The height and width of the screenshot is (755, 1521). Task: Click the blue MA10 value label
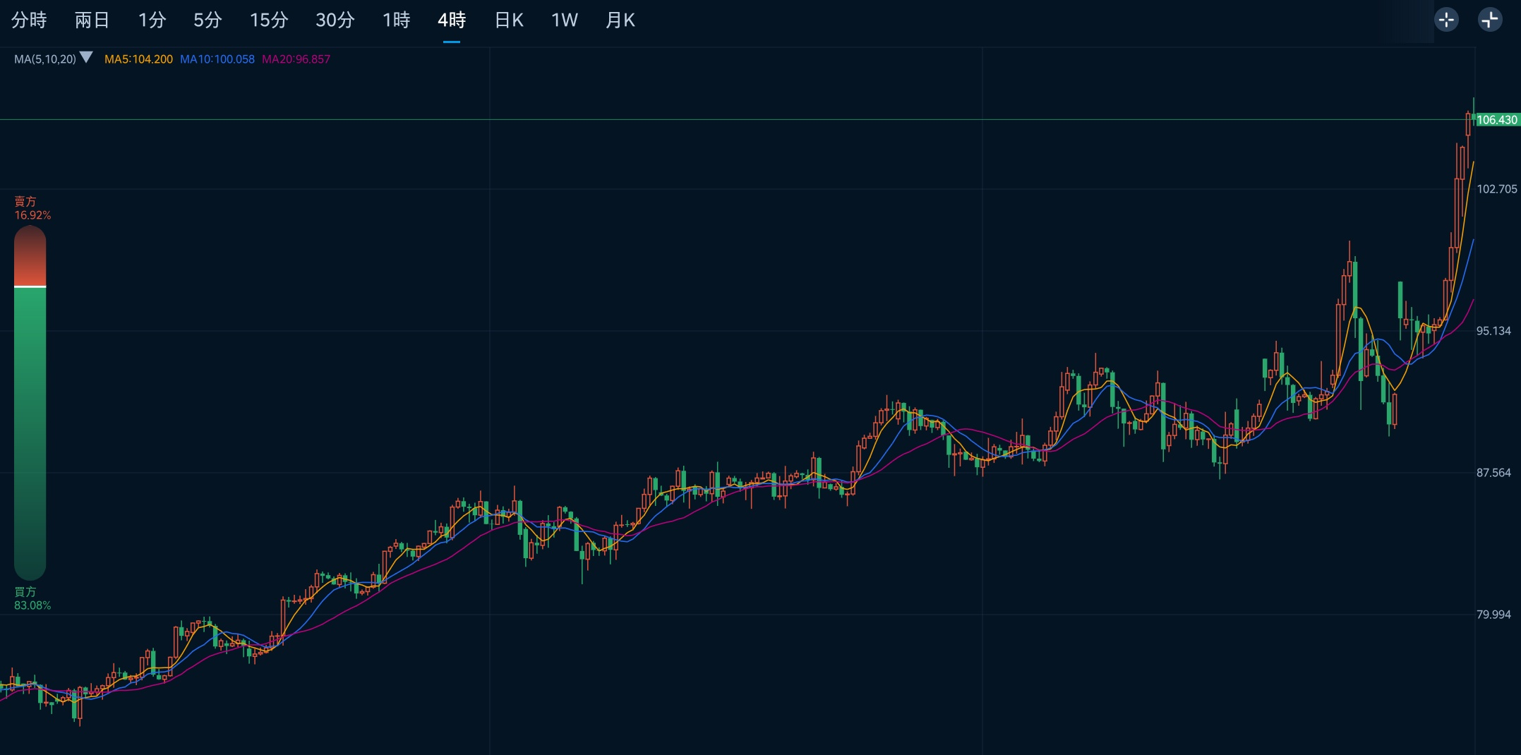pos(217,59)
